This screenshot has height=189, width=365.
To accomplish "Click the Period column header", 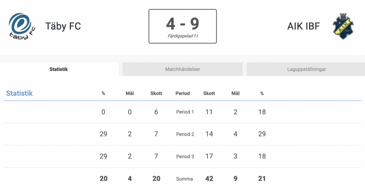I will pos(182,93).
